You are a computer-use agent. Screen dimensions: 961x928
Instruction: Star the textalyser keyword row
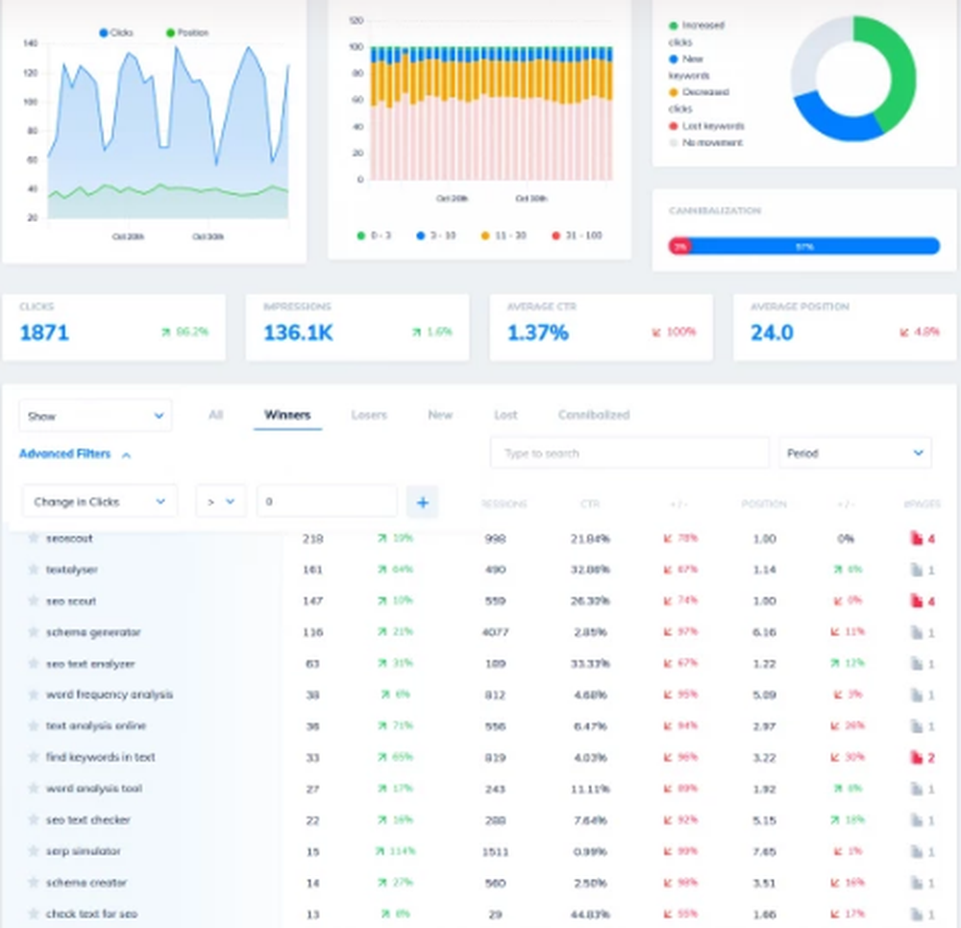coord(33,570)
